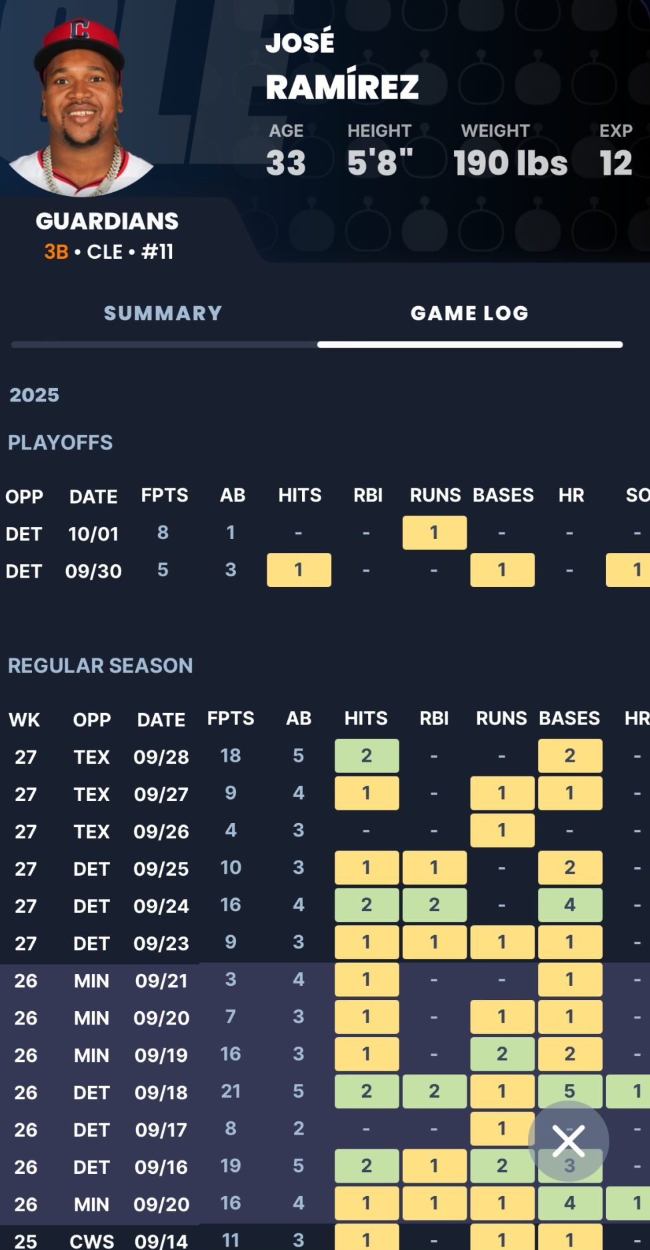Tap the FPTS column header under Playoffs
The height and width of the screenshot is (1250, 650).
point(164,495)
